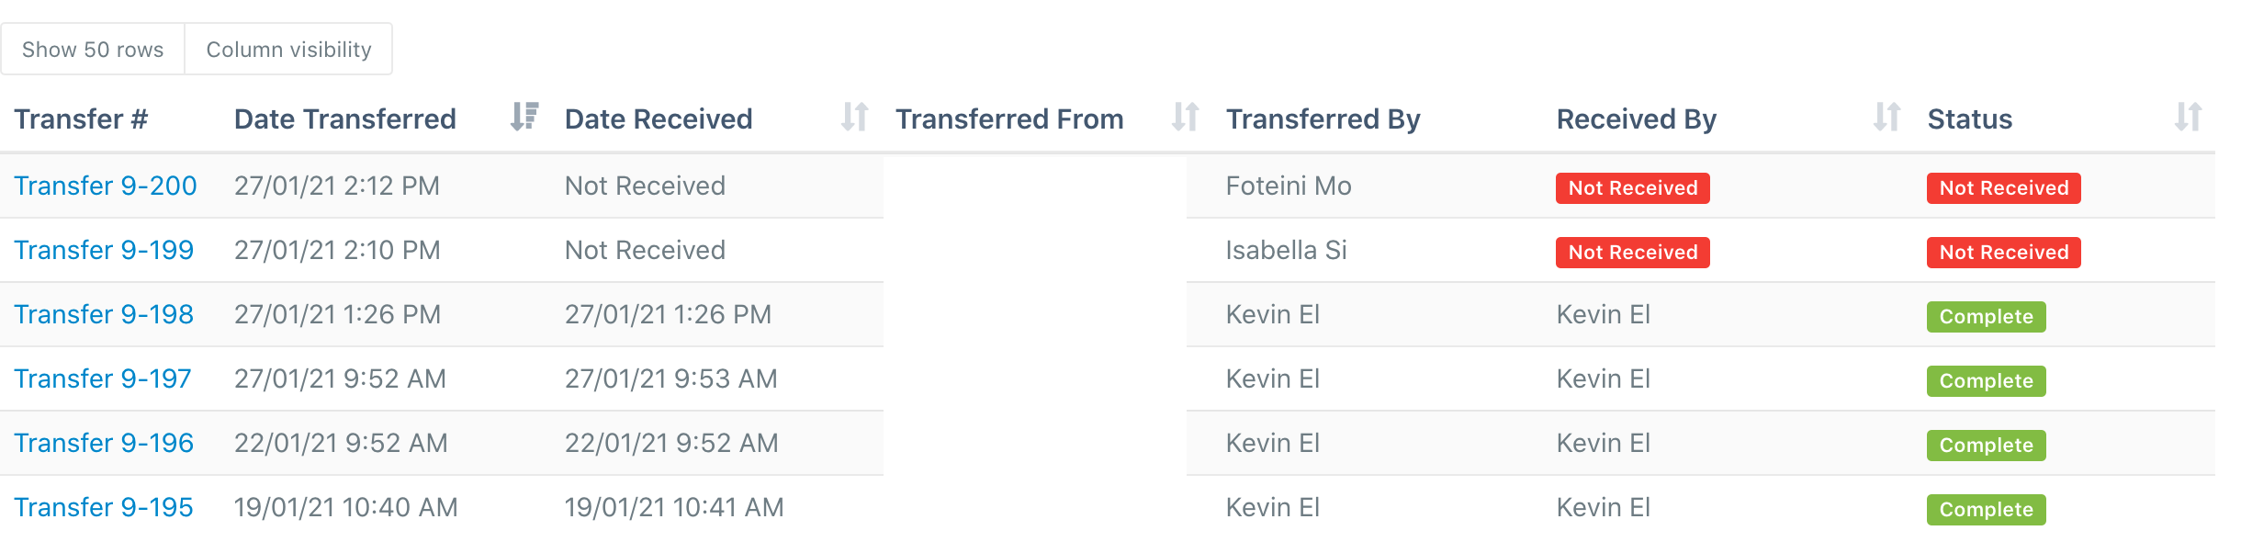Open Transfer 9-200 link
The height and width of the screenshot is (542, 2241).
[106, 186]
